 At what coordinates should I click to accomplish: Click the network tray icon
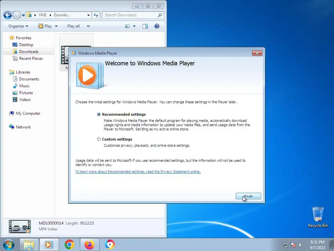[285, 245]
